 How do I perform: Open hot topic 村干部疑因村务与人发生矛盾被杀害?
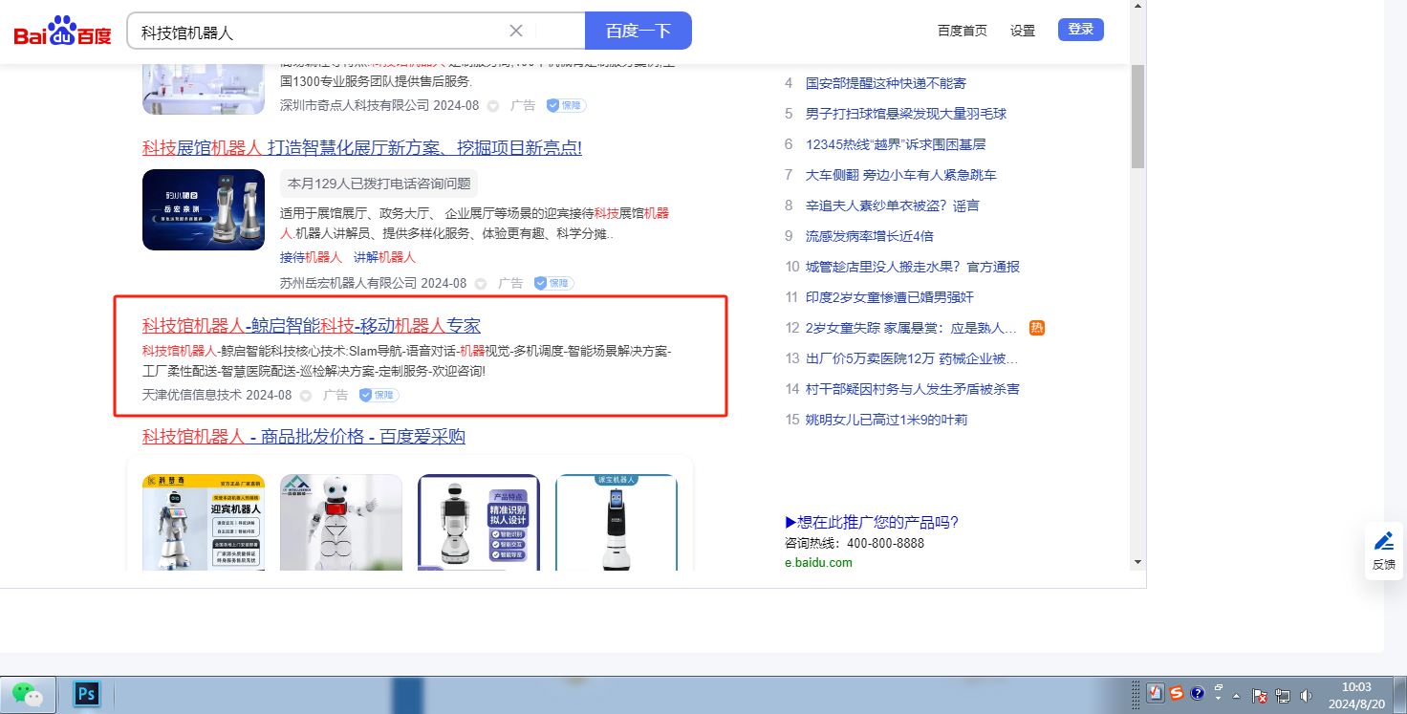tap(913, 389)
